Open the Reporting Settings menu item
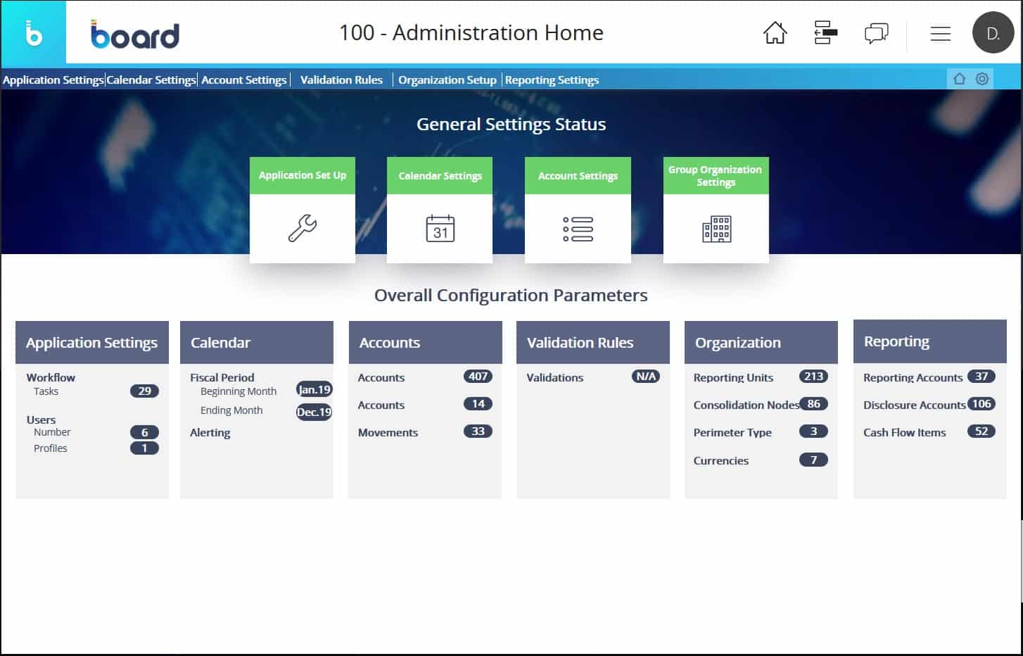This screenshot has width=1023, height=656. click(552, 80)
